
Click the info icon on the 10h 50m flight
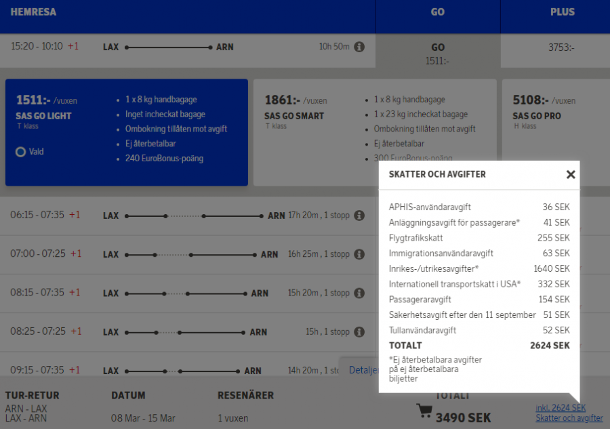point(359,47)
